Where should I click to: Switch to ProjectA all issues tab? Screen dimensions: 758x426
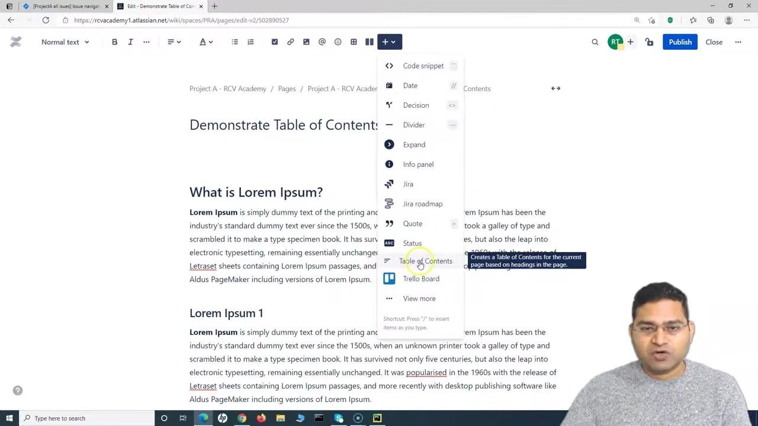[x=65, y=6]
